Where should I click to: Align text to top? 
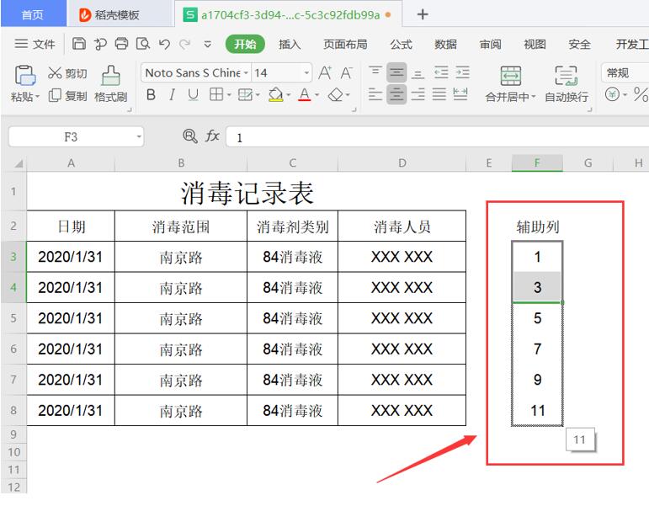tap(375, 73)
